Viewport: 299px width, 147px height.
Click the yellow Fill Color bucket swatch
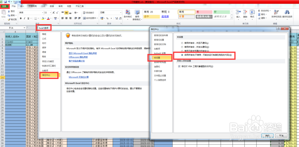pos(42,19)
